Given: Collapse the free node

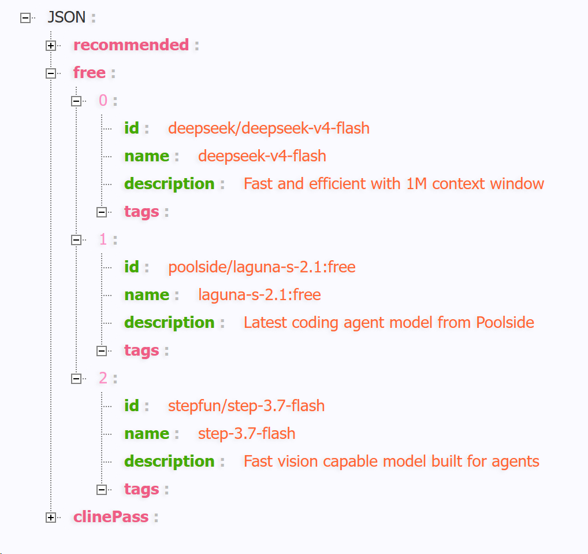Looking at the screenshot, I should [x=51, y=73].
